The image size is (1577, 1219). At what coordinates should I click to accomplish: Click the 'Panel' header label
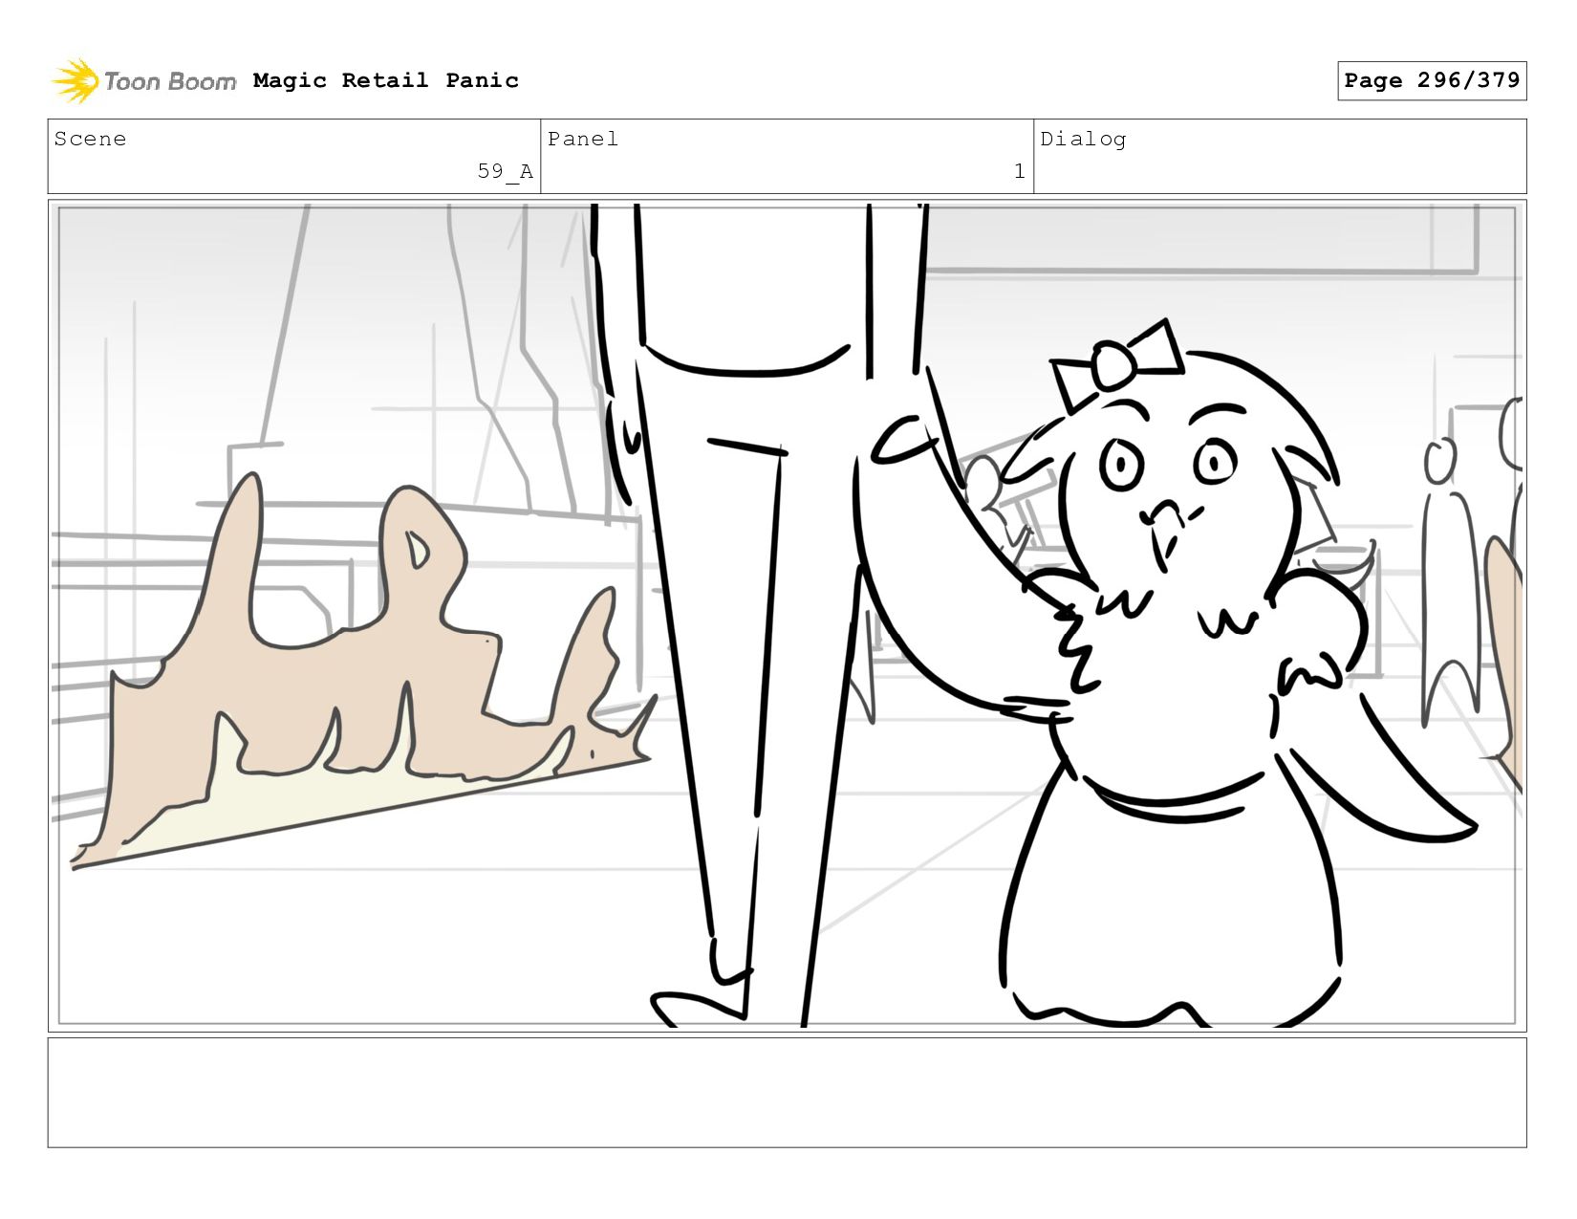pos(583,139)
